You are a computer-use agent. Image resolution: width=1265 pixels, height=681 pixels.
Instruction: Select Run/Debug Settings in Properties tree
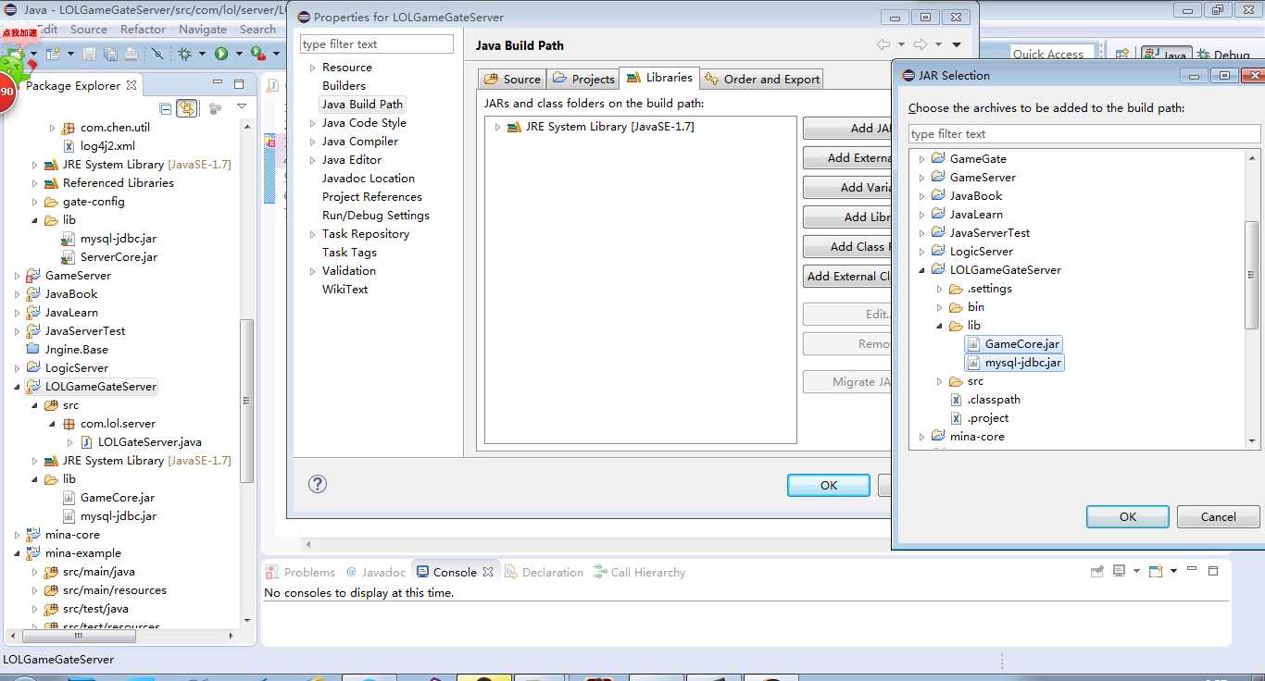click(x=376, y=216)
